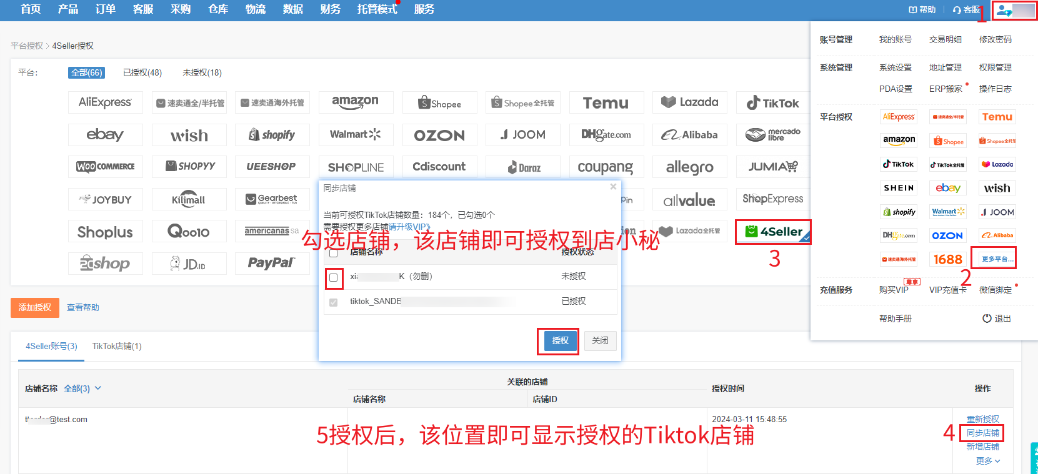Open the allegro platform tile

click(690, 167)
